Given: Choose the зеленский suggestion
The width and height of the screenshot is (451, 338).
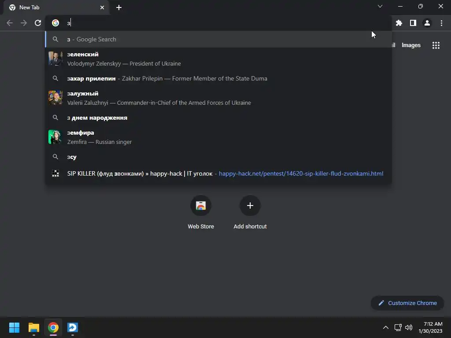Looking at the screenshot, I should [218, 59].
